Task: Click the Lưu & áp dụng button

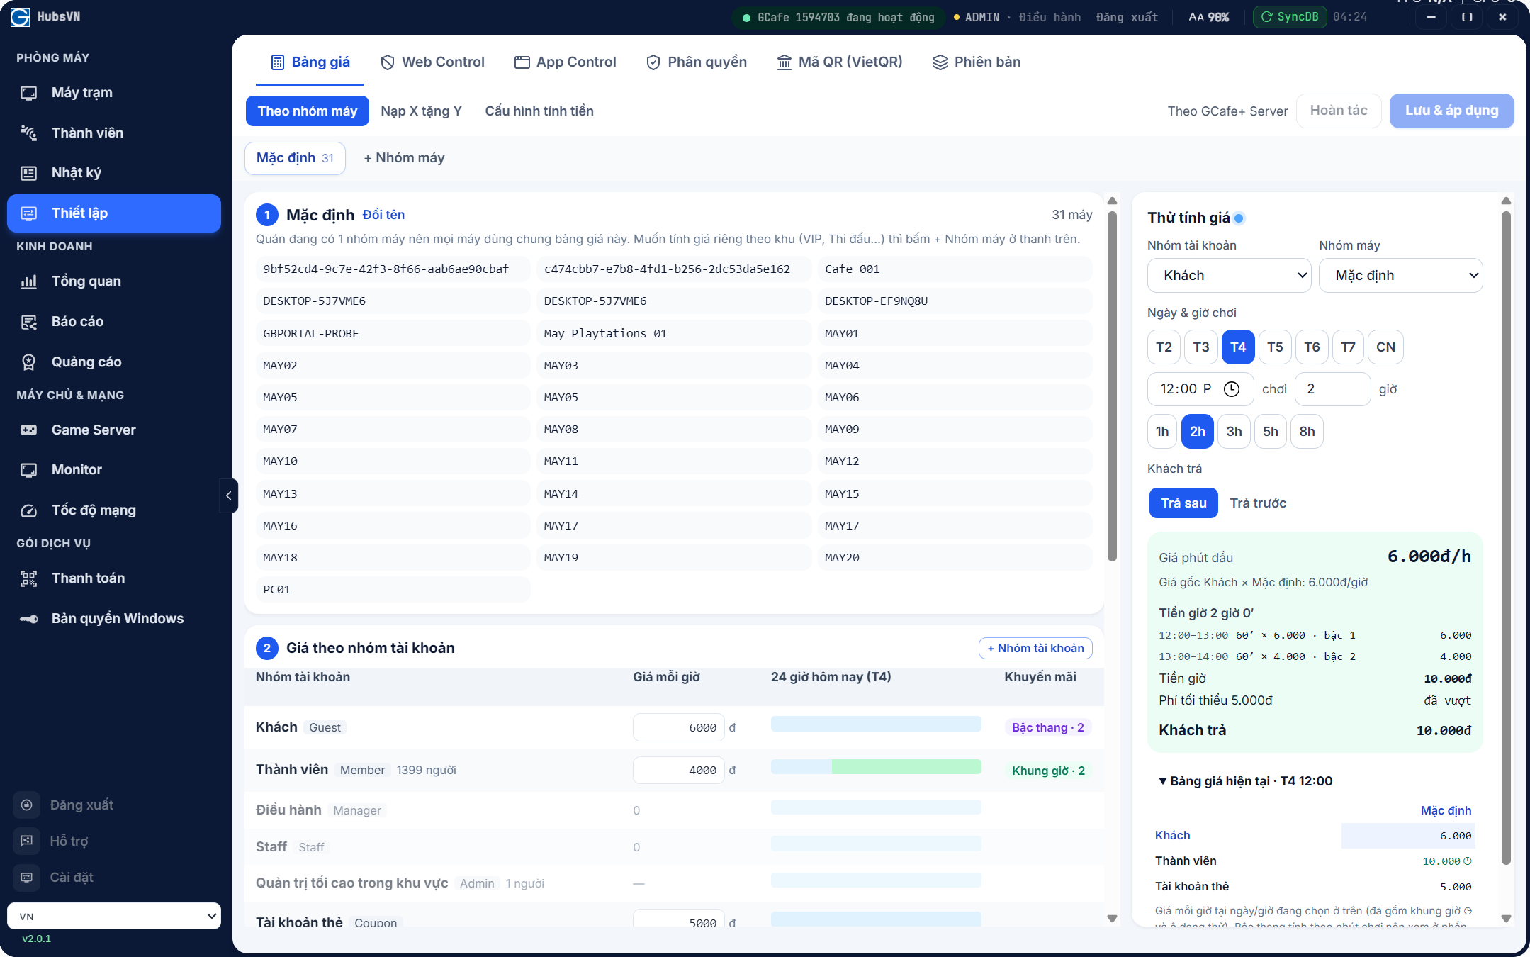Action: [x=1452, y=111]
